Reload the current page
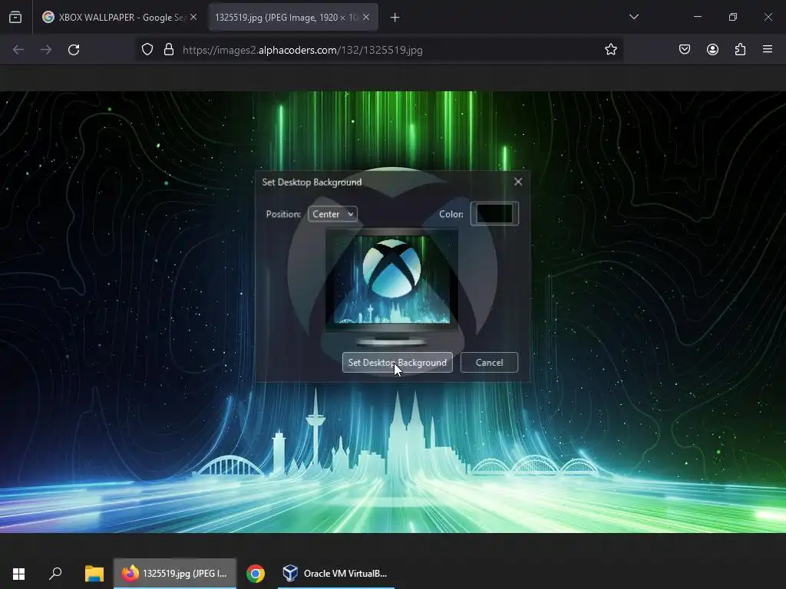The height and width of the screenshot is (589, 786). [x=74, y=50]
